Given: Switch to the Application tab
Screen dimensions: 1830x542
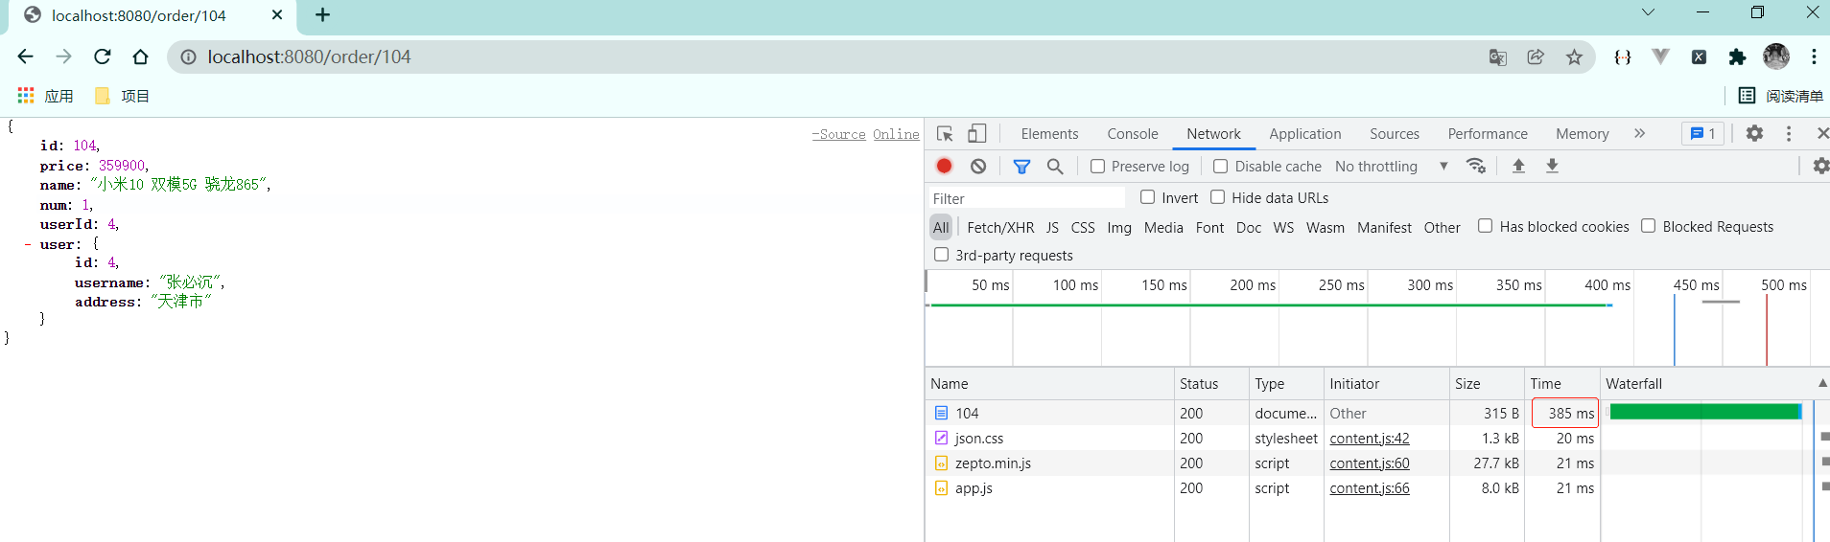Looking at the screenshot, I should [x=1304, y=134].
